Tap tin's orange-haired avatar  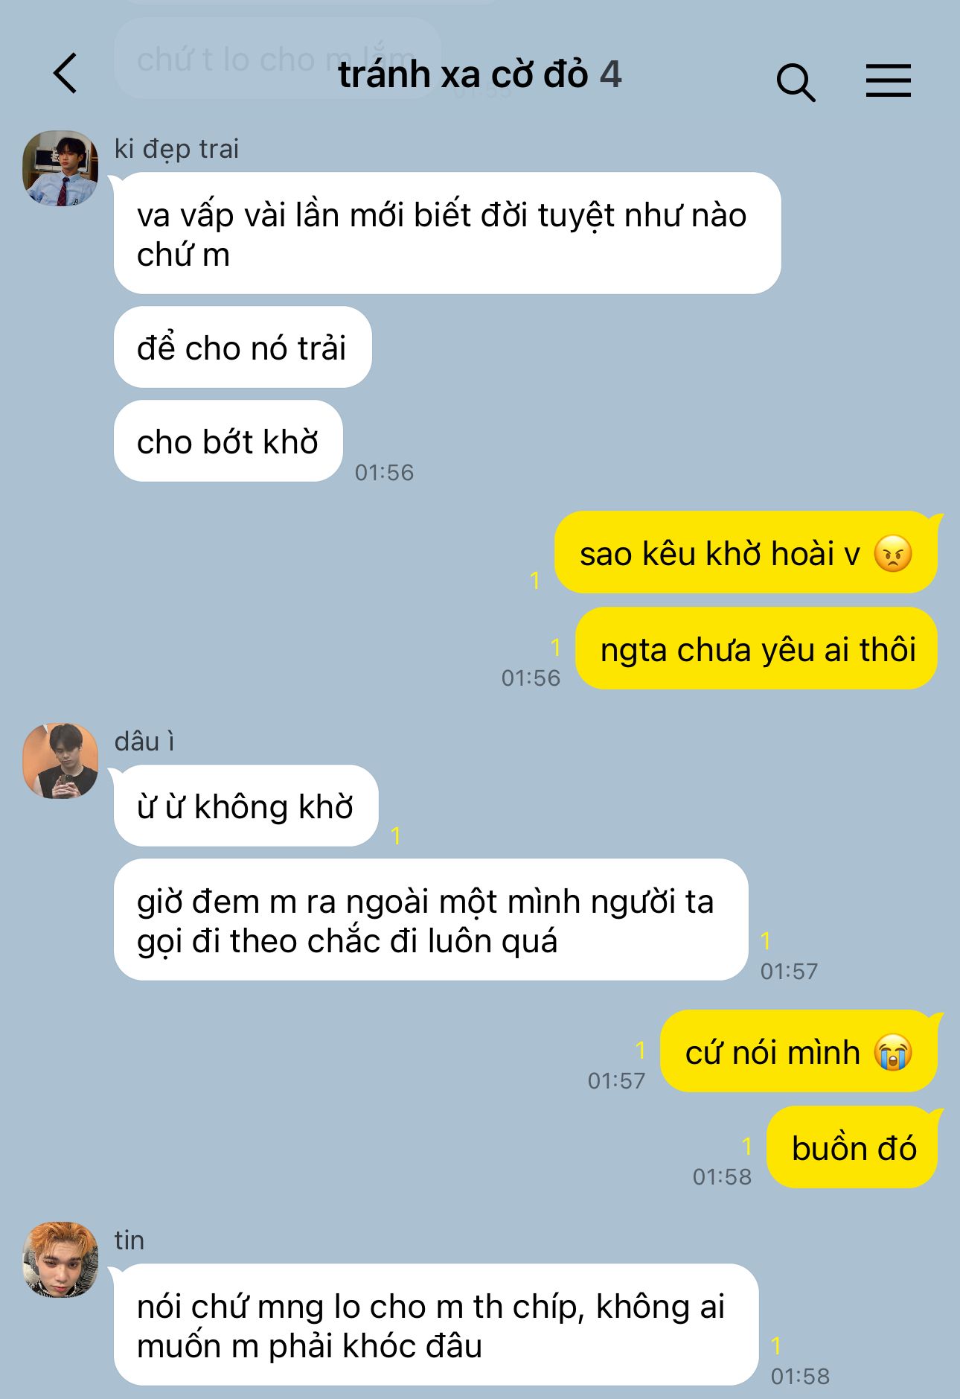click(60, 1259)
